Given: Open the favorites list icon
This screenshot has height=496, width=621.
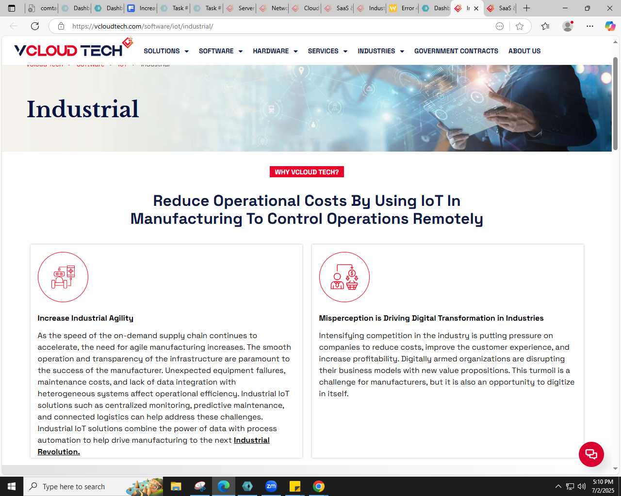Looking at the screenshot, I should click(x=545, y=26).
